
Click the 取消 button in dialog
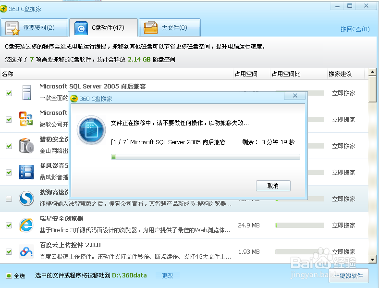[273, 186]
